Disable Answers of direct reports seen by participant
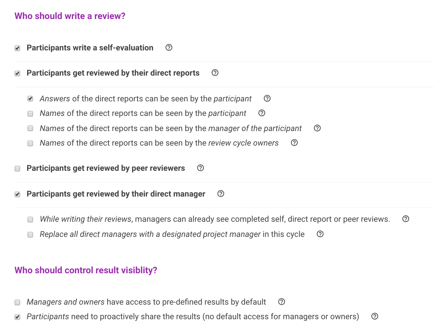The image size is (434, 336). point(30,99)
